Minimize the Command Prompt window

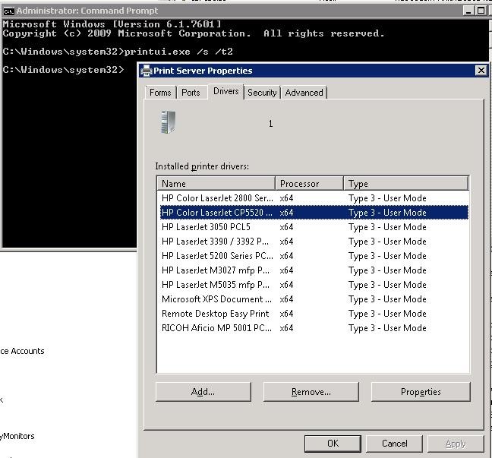click(468, 11)
